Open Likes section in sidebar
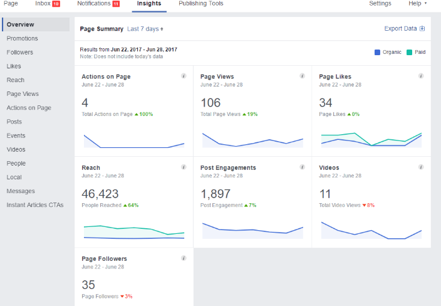Viewport: 441px width, 306px height. (14, 66)
